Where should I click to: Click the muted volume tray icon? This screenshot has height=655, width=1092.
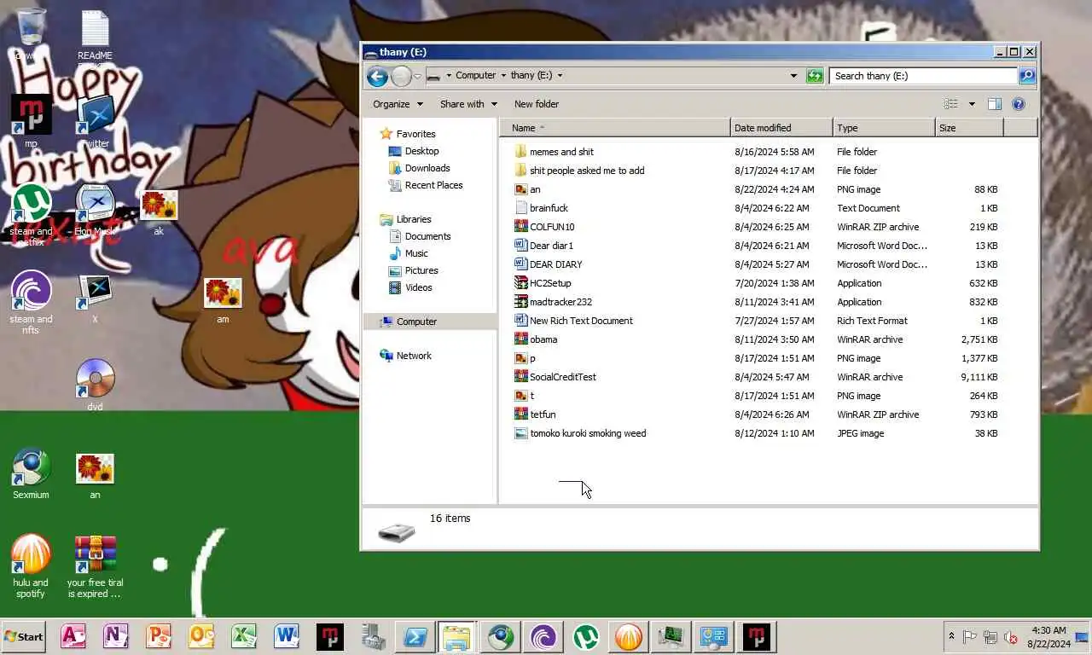[x=1011, y=636]
